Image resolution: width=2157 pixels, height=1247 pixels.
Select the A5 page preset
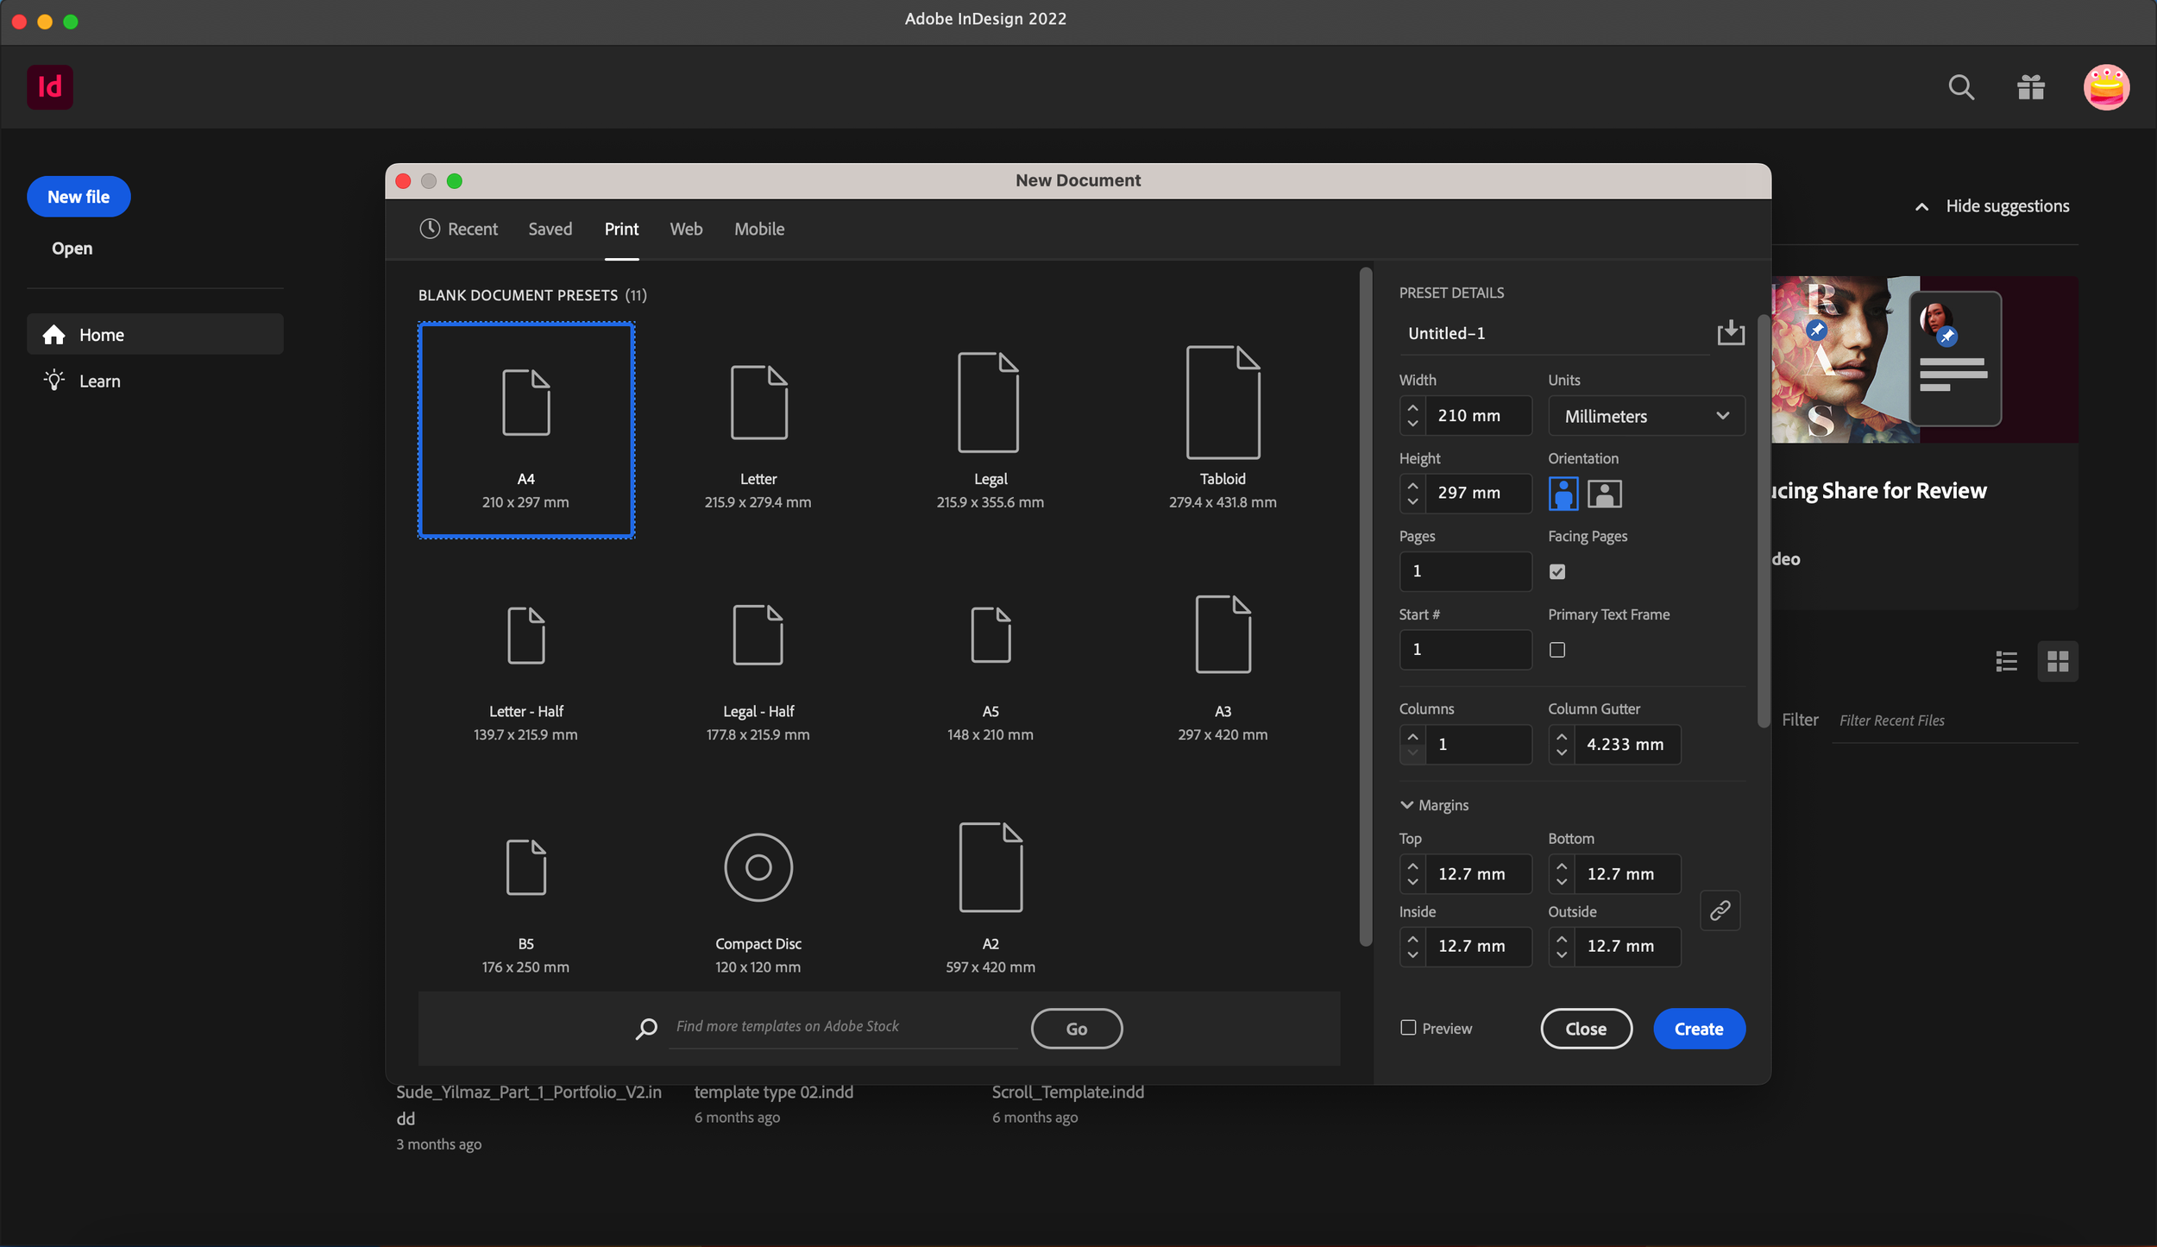click(990, 663)
